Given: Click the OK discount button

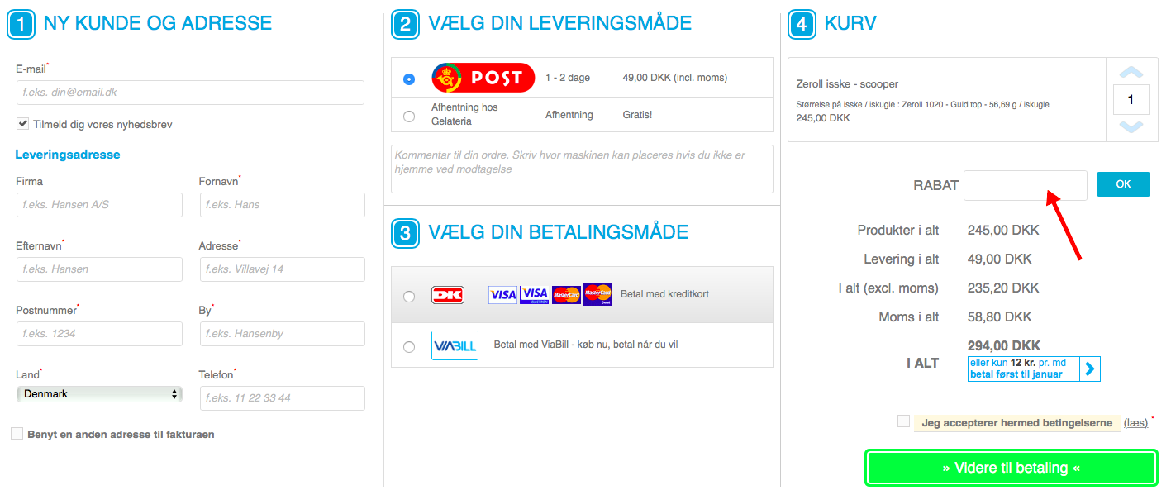Looking at the screenshot, I should [1123, 184].
